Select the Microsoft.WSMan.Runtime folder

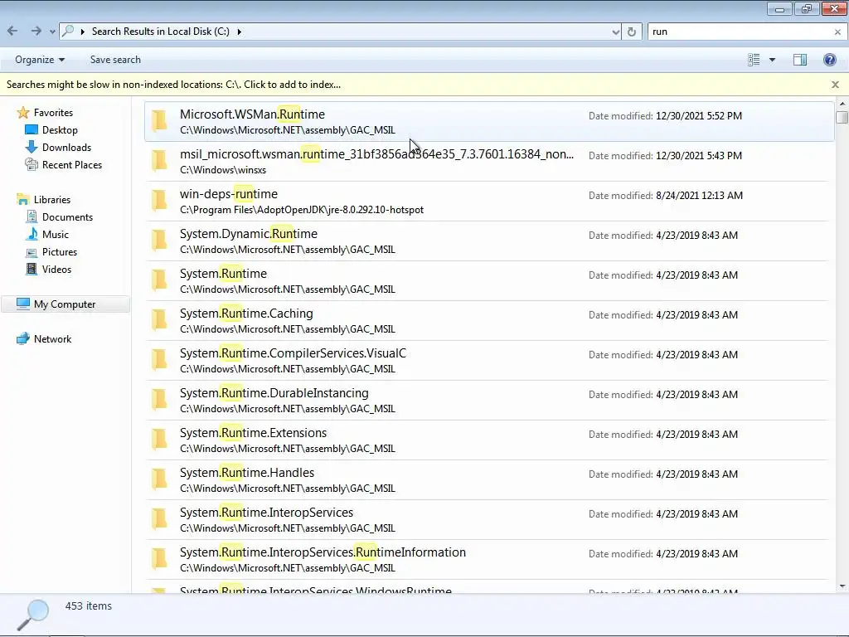click(489, 121)
